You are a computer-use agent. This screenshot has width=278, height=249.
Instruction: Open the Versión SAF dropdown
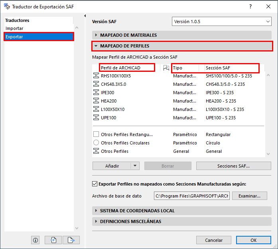(x=222, y=22)
